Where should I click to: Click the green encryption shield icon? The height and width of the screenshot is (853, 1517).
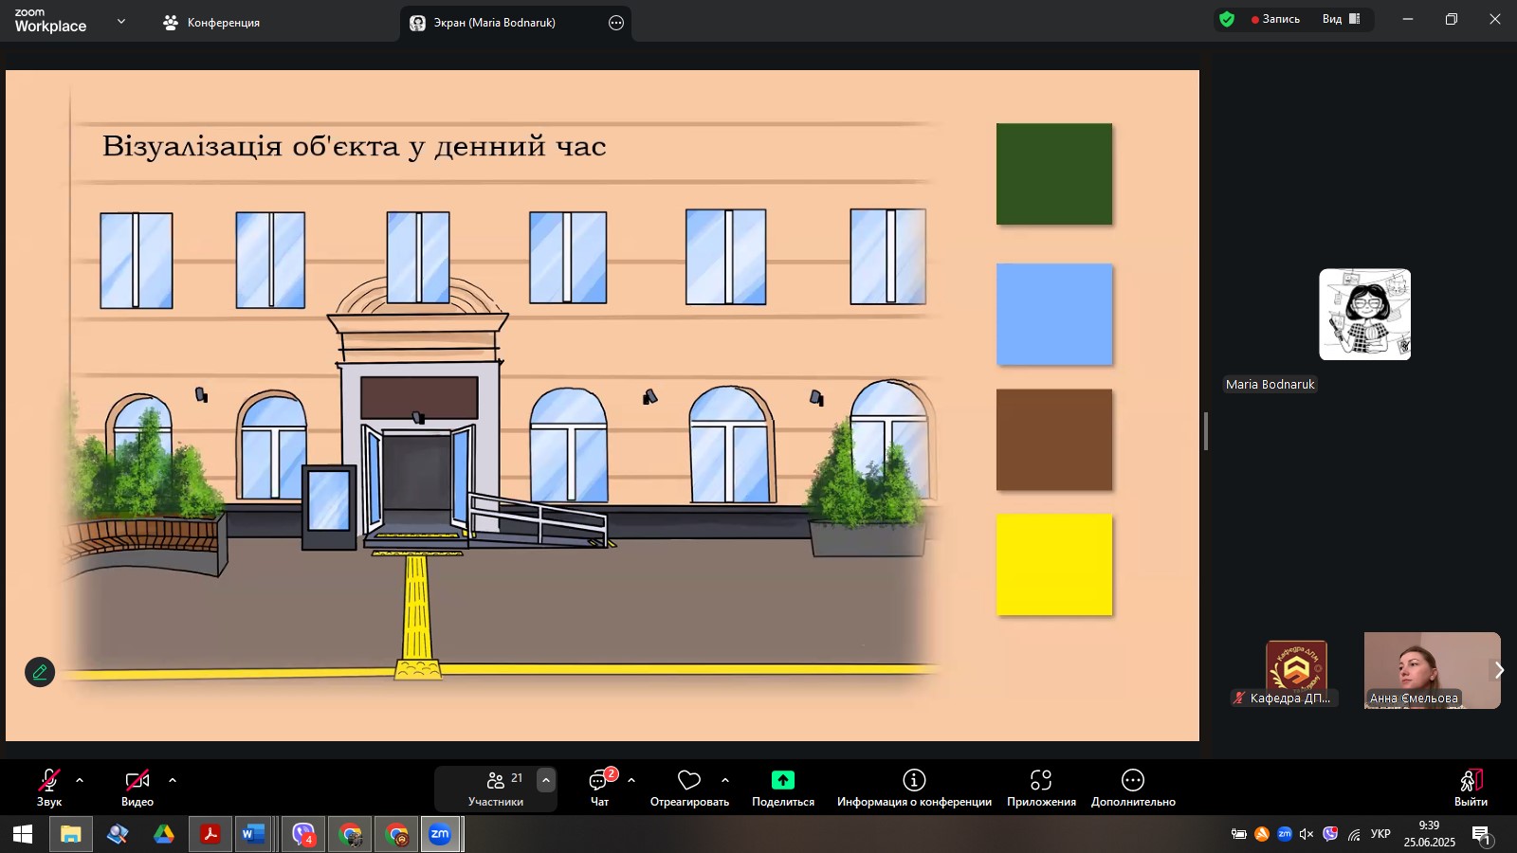[1227, 19]
